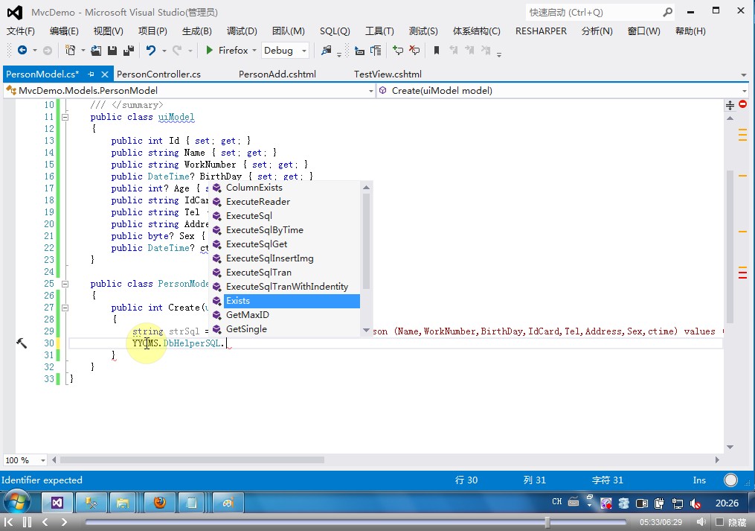The image size is (755, 531).
Task: Switch to the PersonController.cs tab
Action: click(158, 74)
